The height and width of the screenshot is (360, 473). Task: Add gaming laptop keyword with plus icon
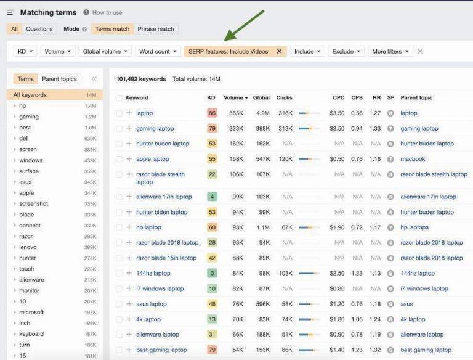click(129, 128)
